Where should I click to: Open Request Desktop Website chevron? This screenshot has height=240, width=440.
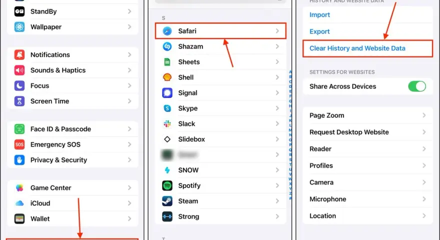pos(424,132)
